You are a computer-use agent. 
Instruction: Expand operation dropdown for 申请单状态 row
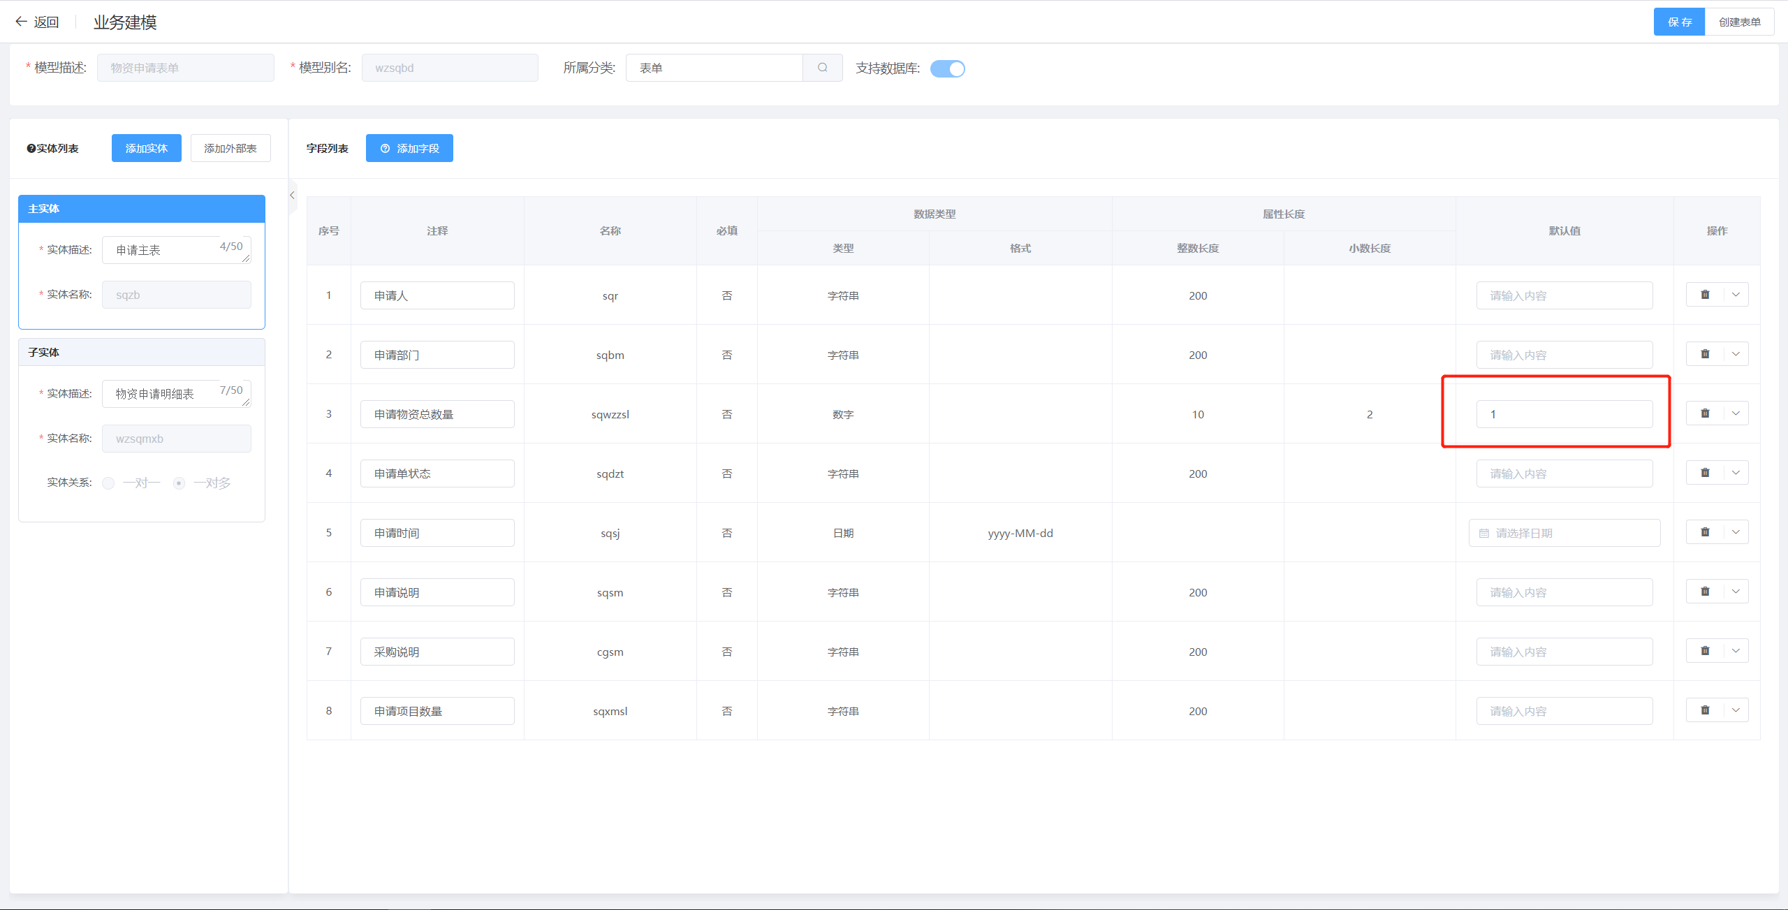(1736, 473)
